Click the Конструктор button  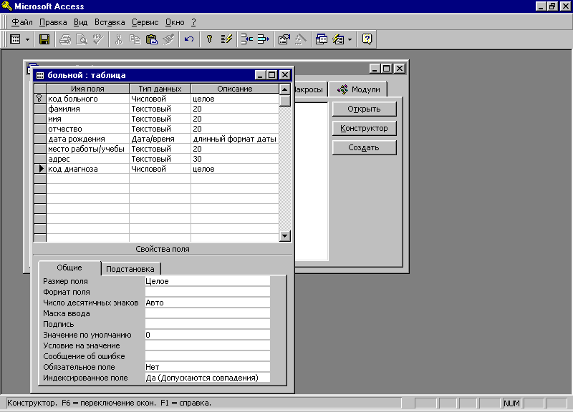click(x=364, y=128)
